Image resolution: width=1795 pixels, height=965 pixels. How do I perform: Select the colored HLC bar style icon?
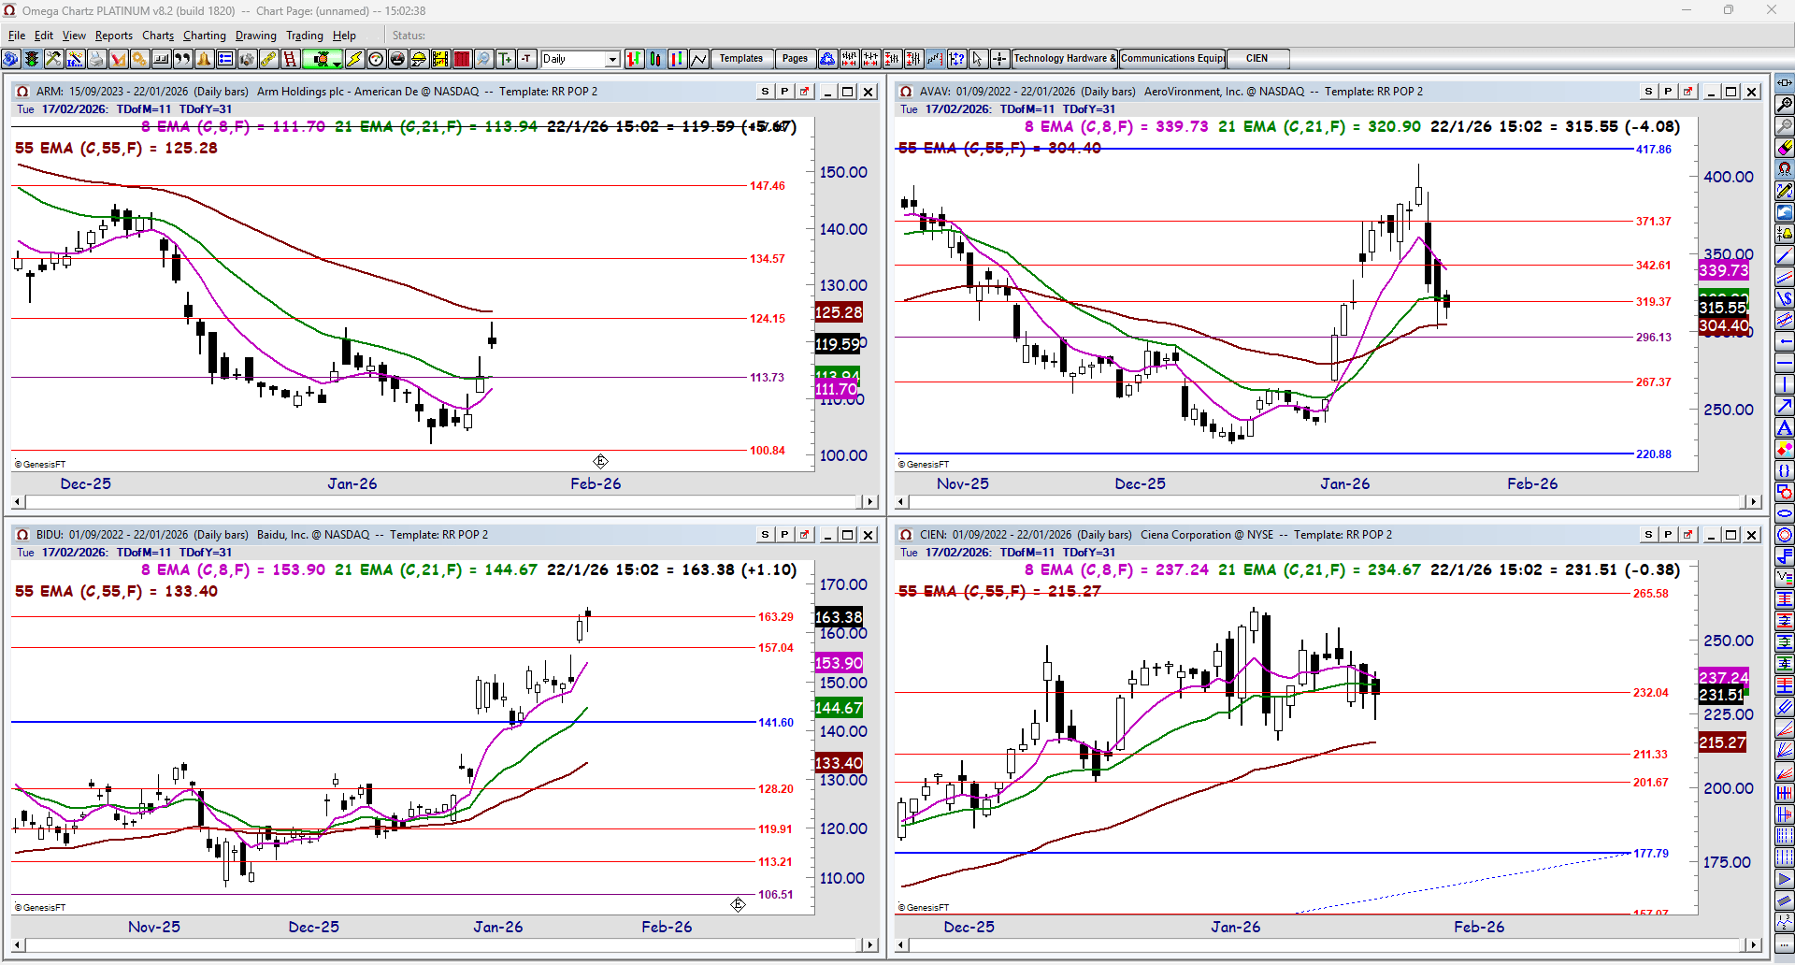point(678,59)
